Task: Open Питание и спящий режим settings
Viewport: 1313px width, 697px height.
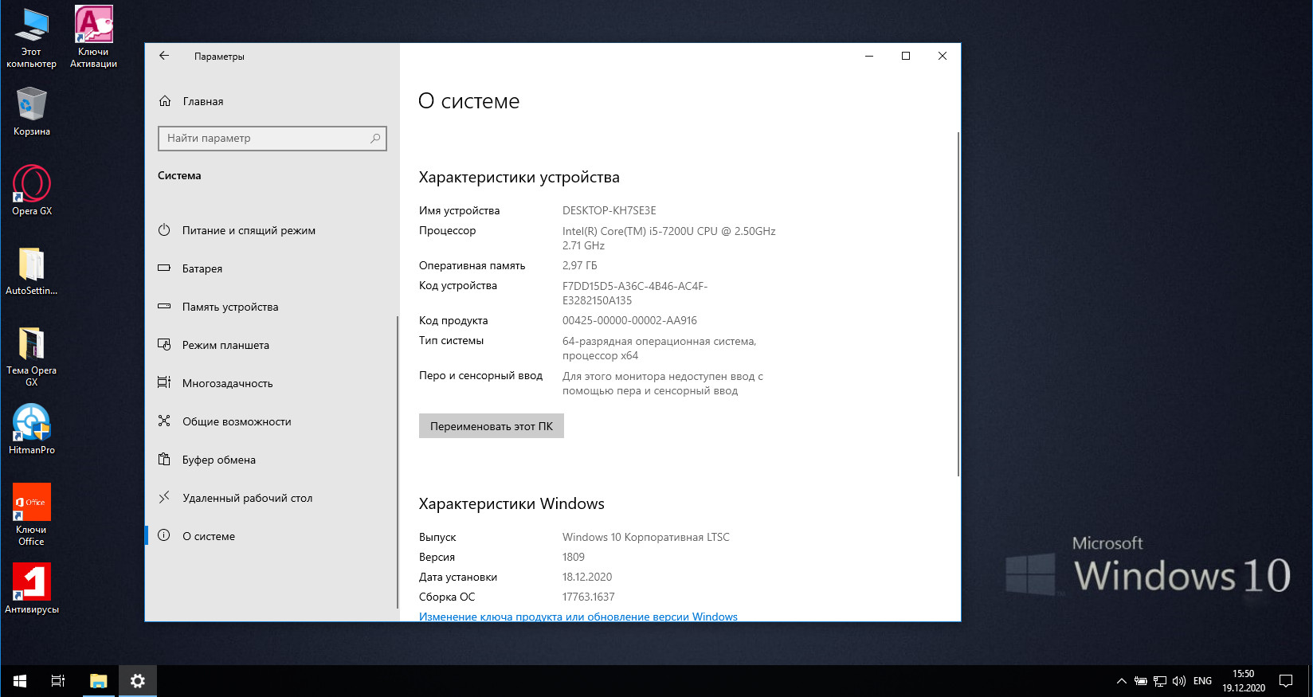Action: (271, 230)
